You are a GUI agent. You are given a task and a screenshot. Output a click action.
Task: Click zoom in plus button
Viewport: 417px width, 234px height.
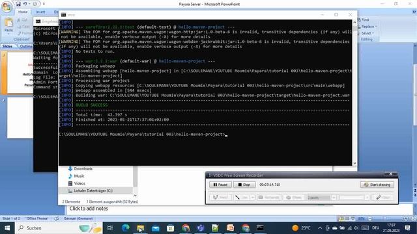point(405,218)
